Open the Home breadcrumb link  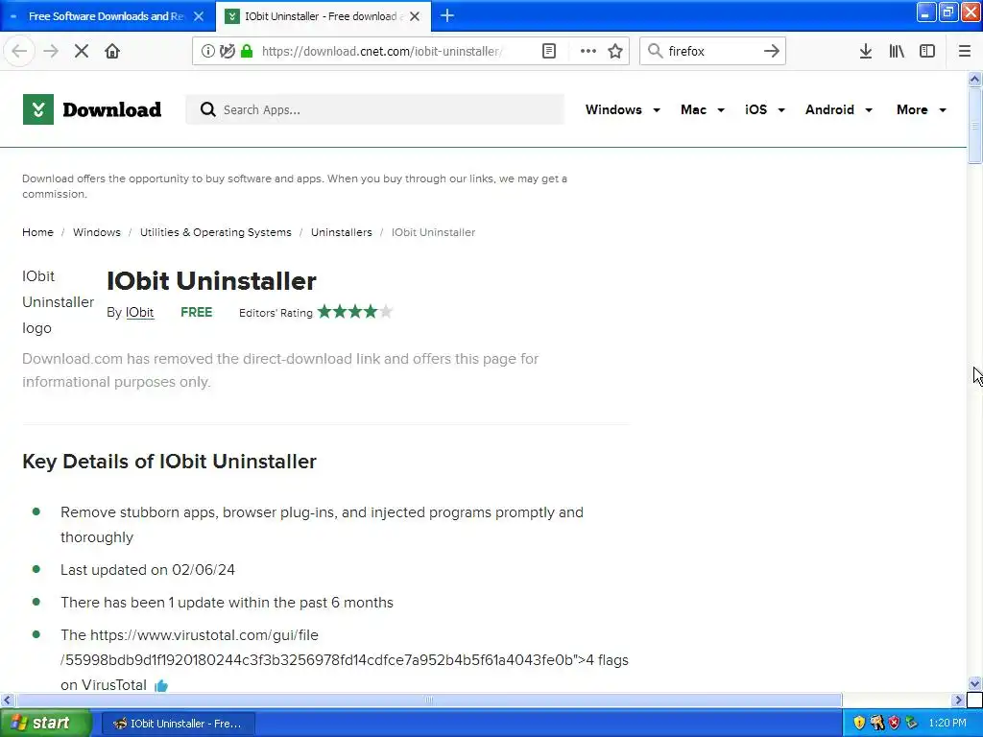[x=37, y=232]
